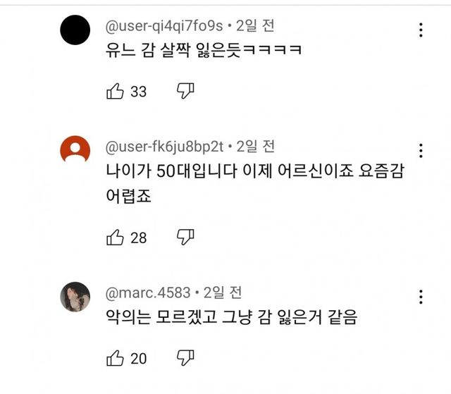Like the comment by @user-fk6ju8bp2t
The height and width of the screenshot is (394, 451).
coord(115,238)
